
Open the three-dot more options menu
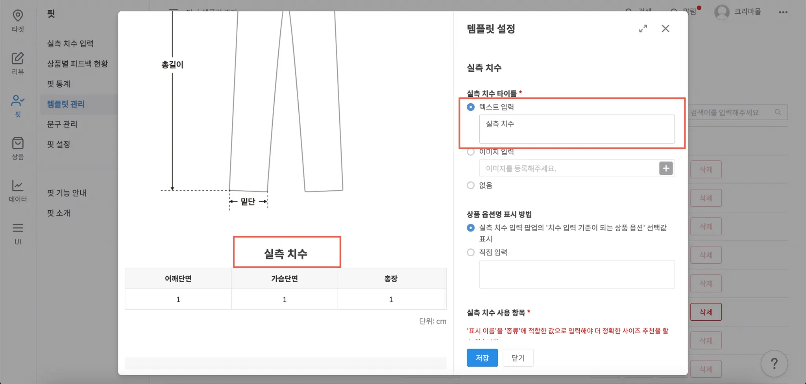783,12
